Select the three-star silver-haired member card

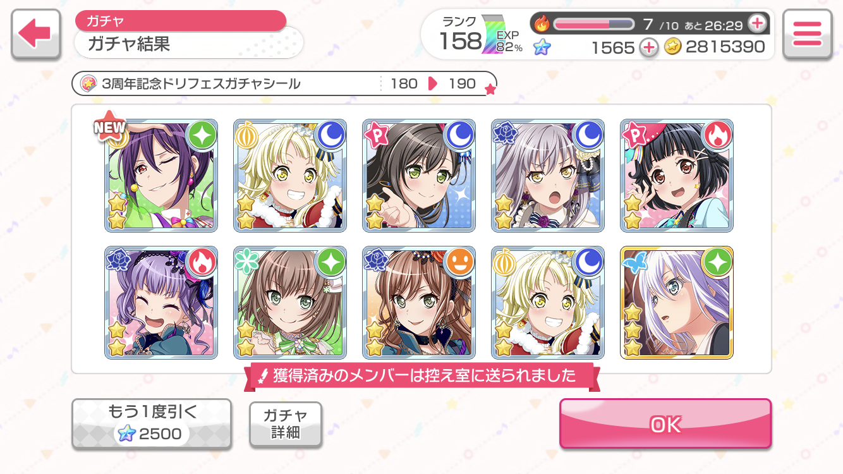tap(677, 303)
